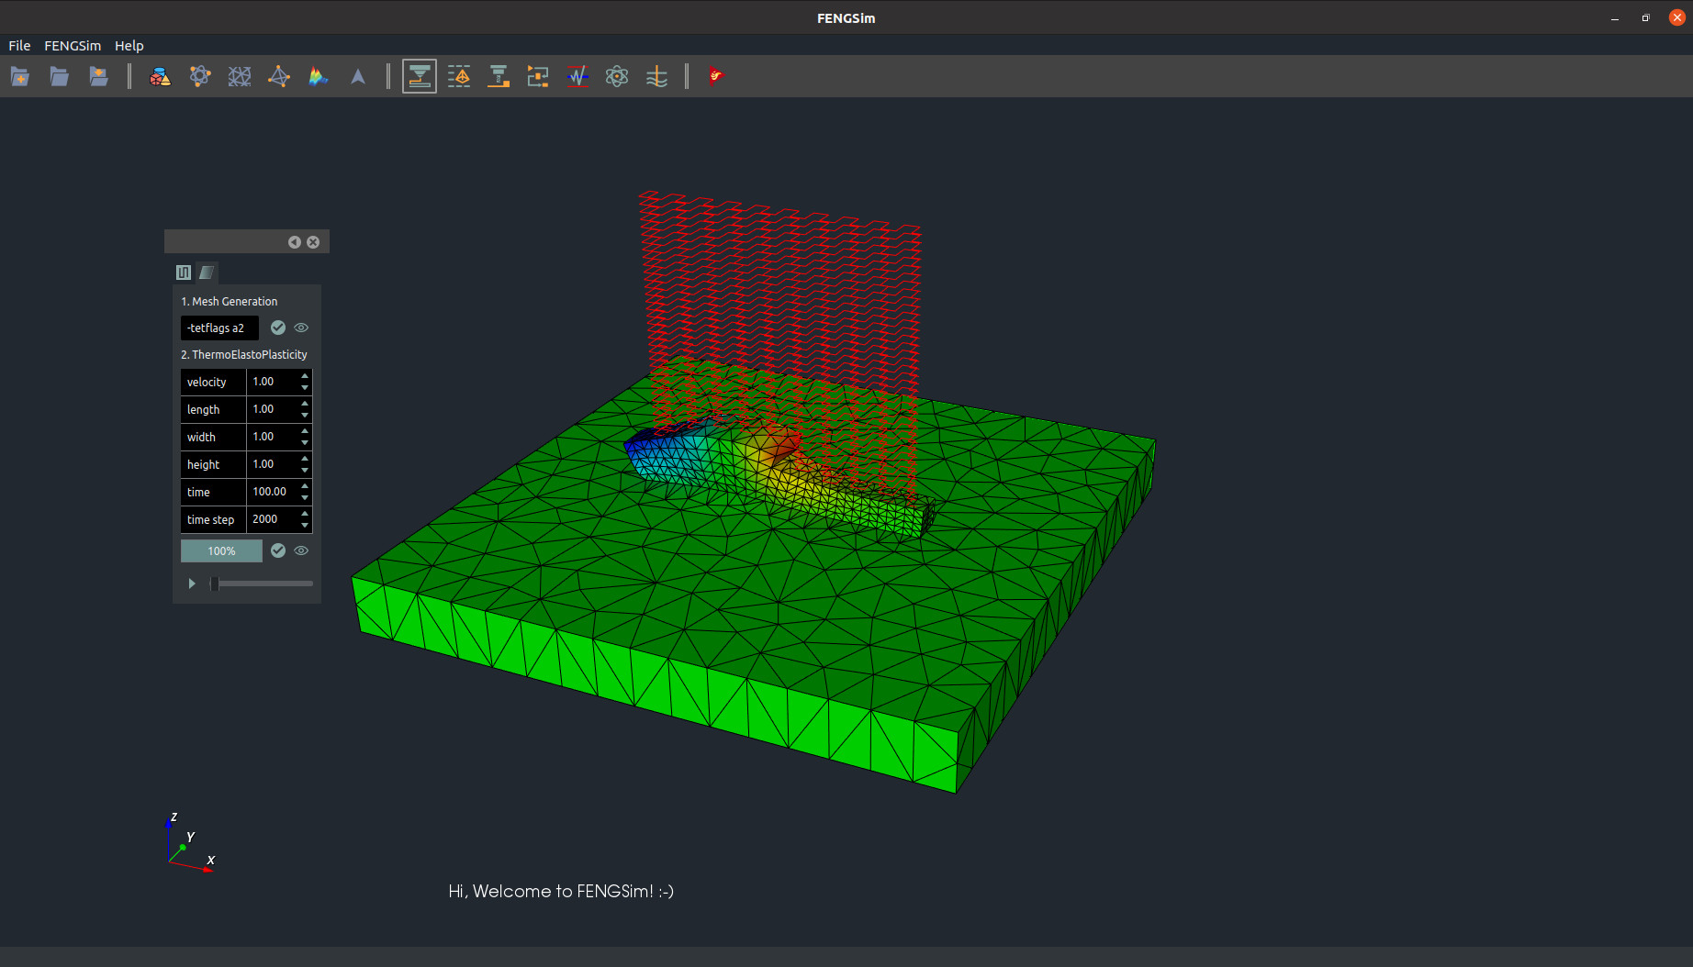1693x967 pixels.
Task: Open the machining tool module icon
Action: click(499, 77)
